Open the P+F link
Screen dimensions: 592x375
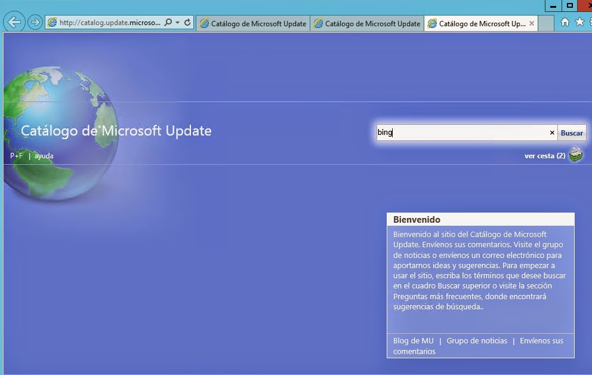[x=16, y=156]
